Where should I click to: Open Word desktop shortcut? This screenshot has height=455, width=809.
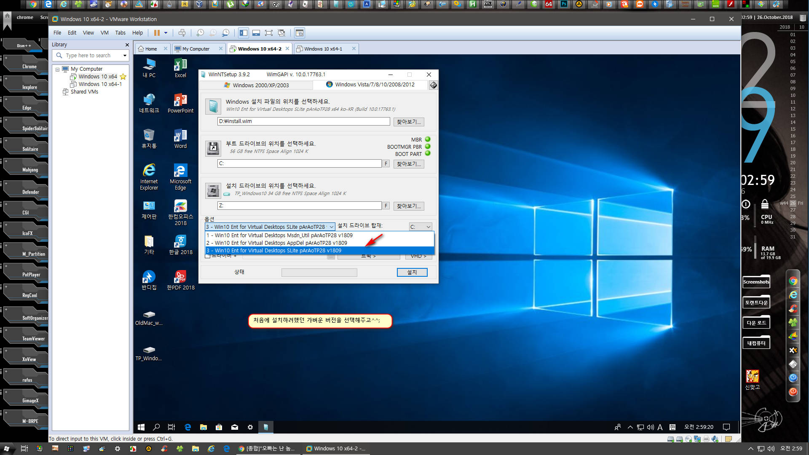180,139
